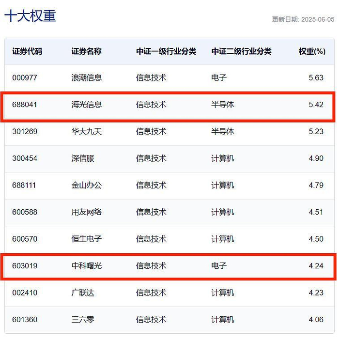Select stock name 金山办公
339x341 pixels.
coord(86,186)
